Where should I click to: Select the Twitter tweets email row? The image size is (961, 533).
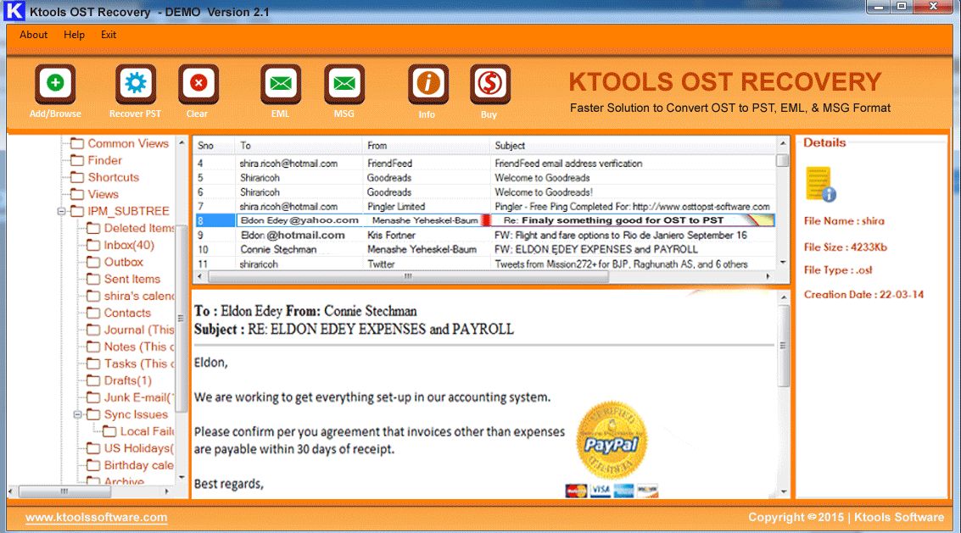tap(485, 264)
